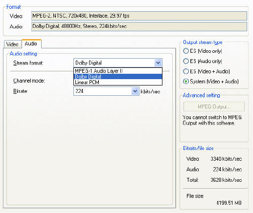Switch to the Video tab
Viewport: 253px width, 213px height.
12,44
